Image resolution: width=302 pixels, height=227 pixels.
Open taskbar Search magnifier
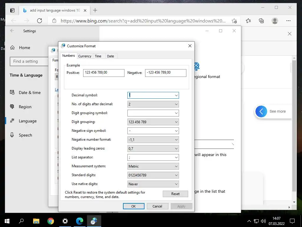pyautogui.click(x=21, y=221)
